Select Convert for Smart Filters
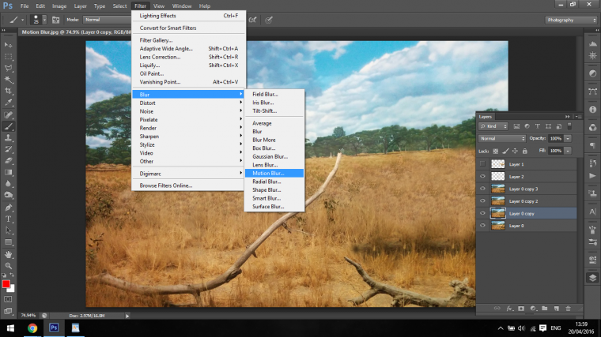 coord(188,28)
